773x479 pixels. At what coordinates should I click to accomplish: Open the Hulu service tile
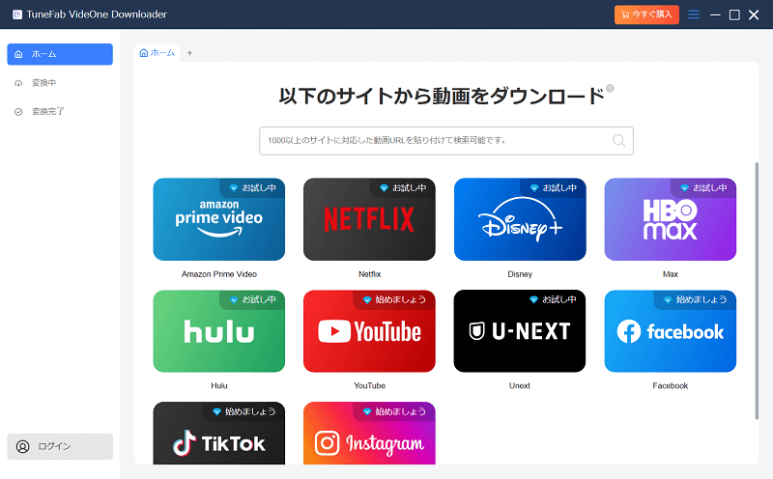point(219,331)
